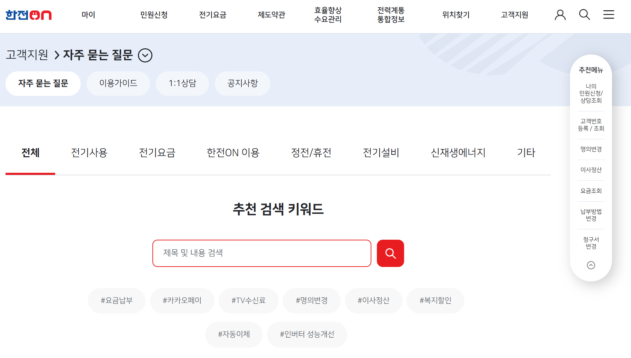Select the #인버터 성능개선 keyword
Image resolution: width=631 pixels, height=358 pixels.
(x=307, y=334)
